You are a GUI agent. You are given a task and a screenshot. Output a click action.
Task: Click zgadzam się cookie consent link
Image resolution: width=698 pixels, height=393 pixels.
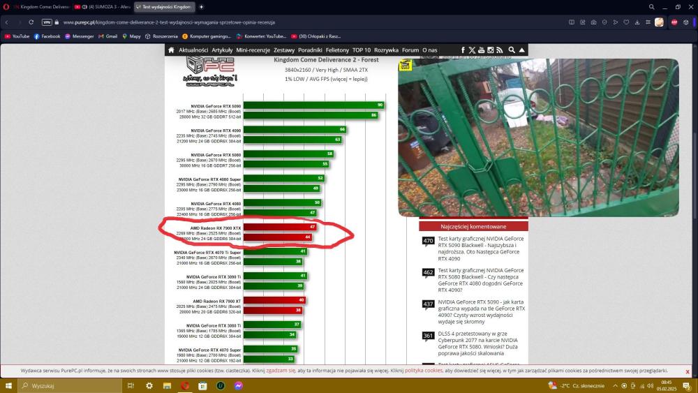click(x=281, y=370)
